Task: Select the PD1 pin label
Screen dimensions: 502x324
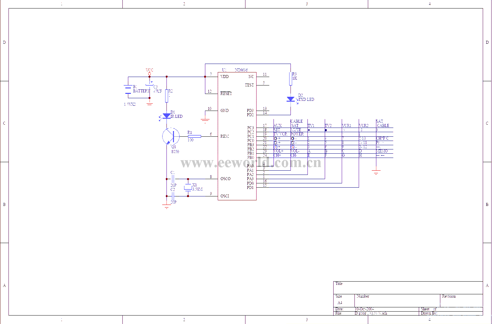Action: pos(250,188)
